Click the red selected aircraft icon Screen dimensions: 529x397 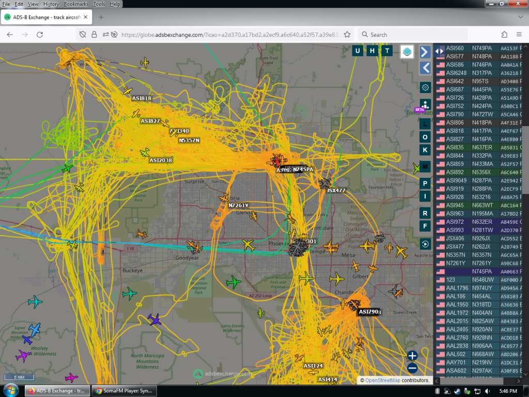277,161
